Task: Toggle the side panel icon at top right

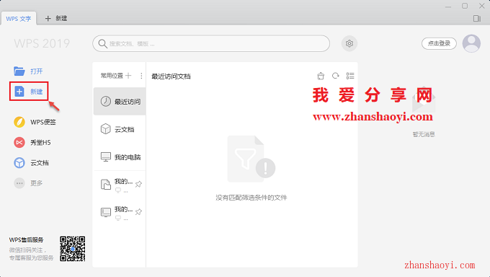Action: click(x=477, y=19)
